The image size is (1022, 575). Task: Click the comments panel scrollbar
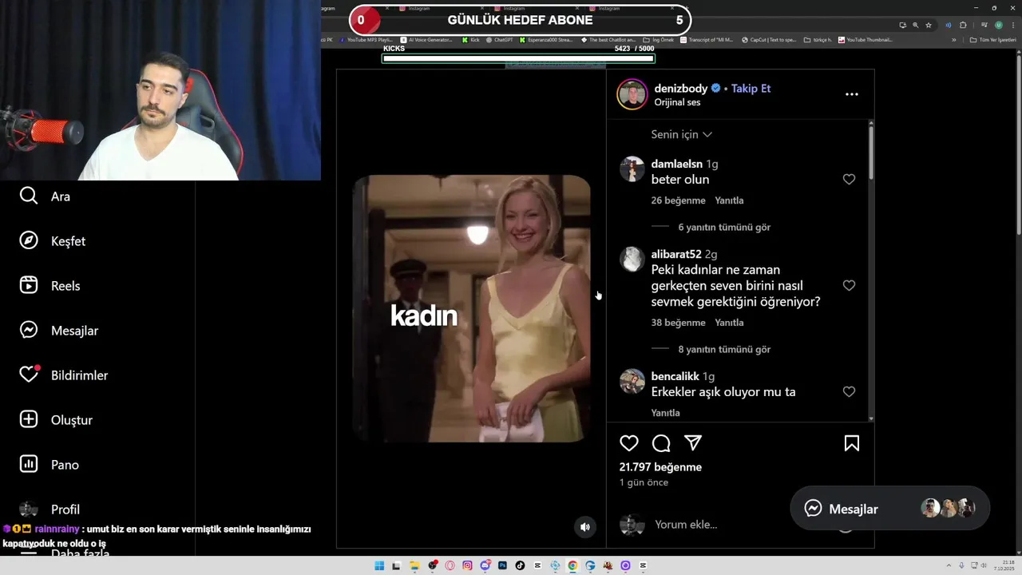coord(870,152)
